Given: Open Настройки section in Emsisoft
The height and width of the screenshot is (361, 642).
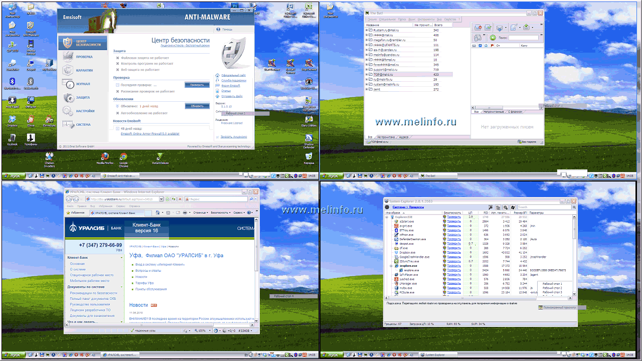Looking at the screenshot, I should tap(82, 111).
